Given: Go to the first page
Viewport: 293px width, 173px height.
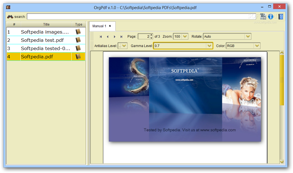Looking at the screenshot, I should (101, 37).
